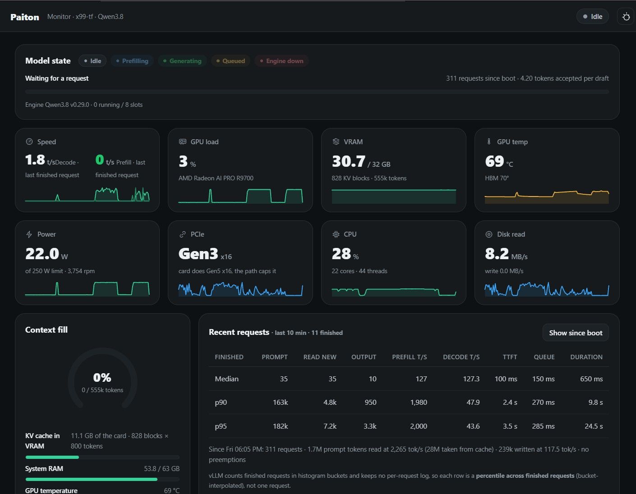This screenshot has width=636, height=494.
Task: Click the Idle status pill in the header
Action: click(x=593, y=17)
